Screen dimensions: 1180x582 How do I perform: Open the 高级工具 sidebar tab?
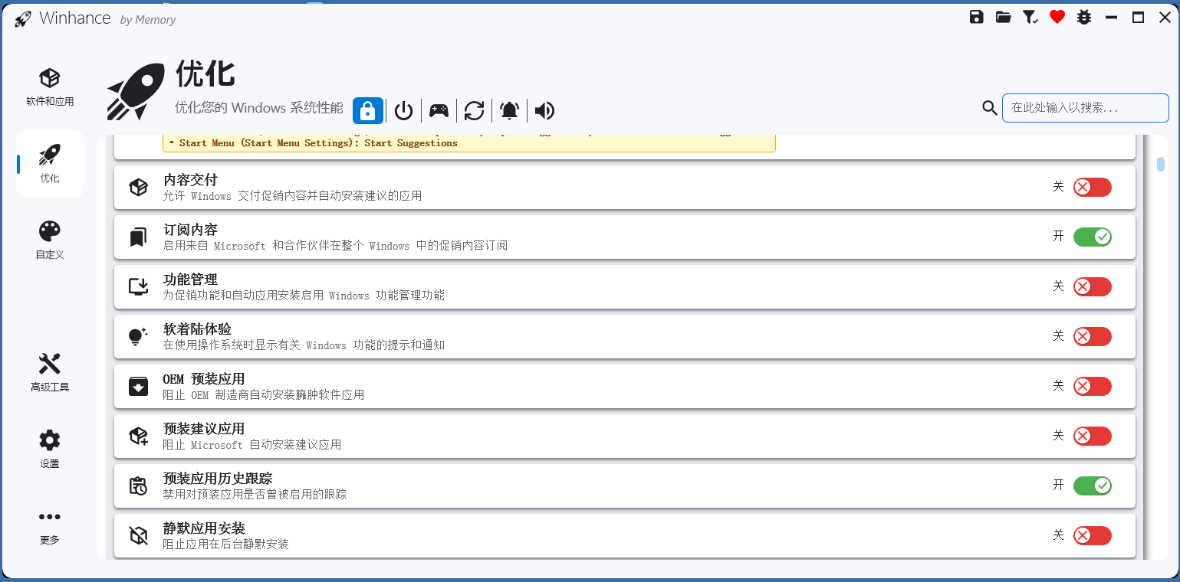point(50,373)
